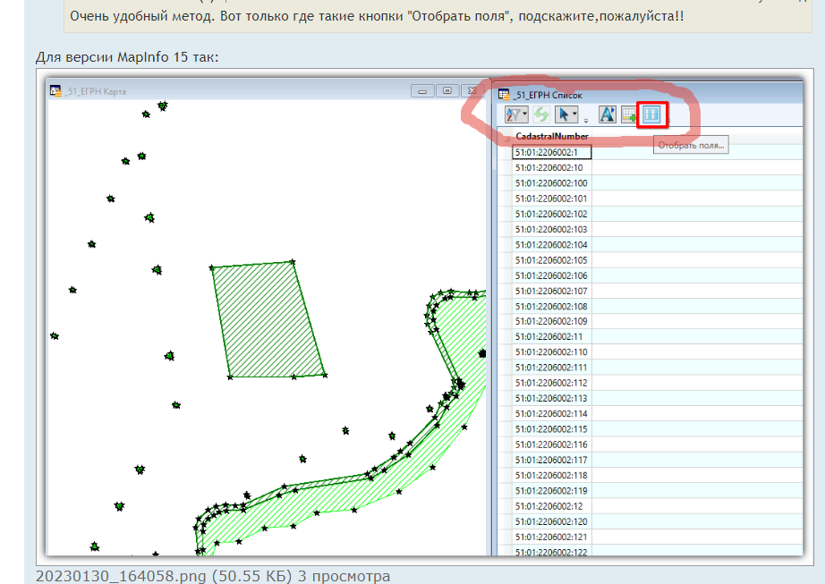
Task: Click the CadastralNumber column header
Action: tap(551, 136)
